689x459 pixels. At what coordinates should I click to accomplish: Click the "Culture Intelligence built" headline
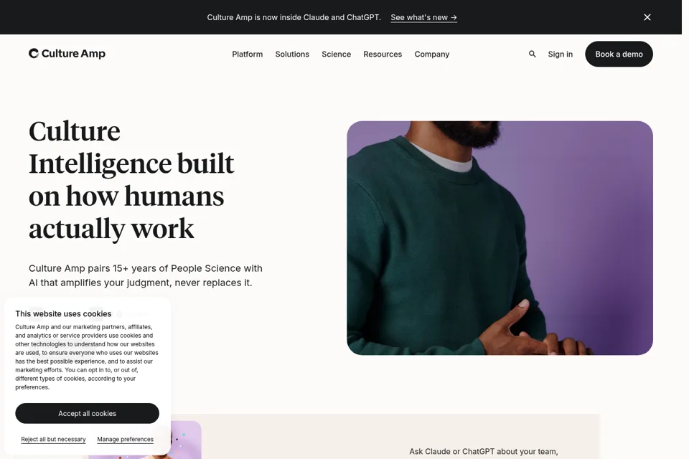[x=131, y=179]
